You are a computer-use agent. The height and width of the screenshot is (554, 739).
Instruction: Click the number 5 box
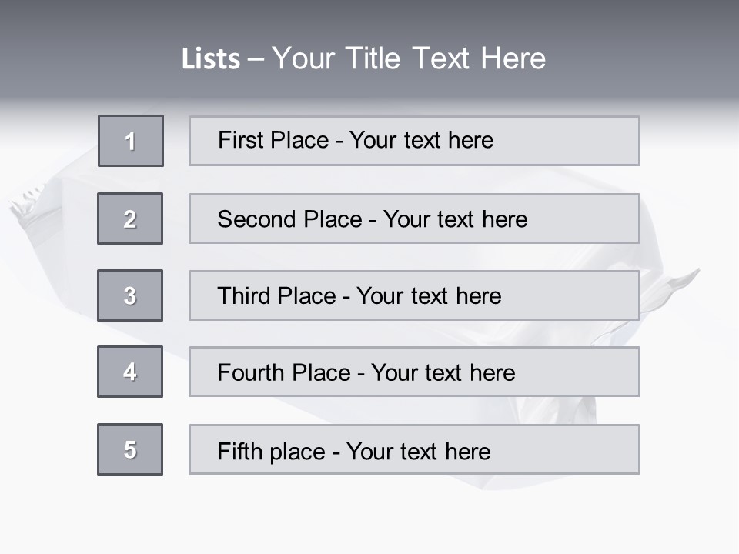coord(130,449)
